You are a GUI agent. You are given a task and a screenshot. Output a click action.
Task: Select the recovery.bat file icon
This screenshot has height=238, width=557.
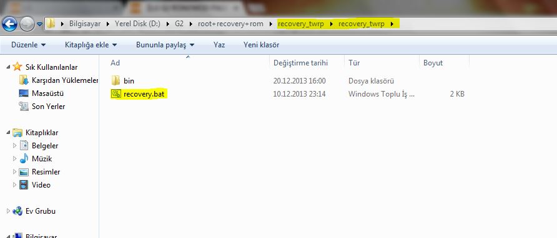point(116,94)
